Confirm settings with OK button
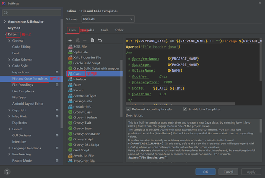 click(x=205, y=172)
